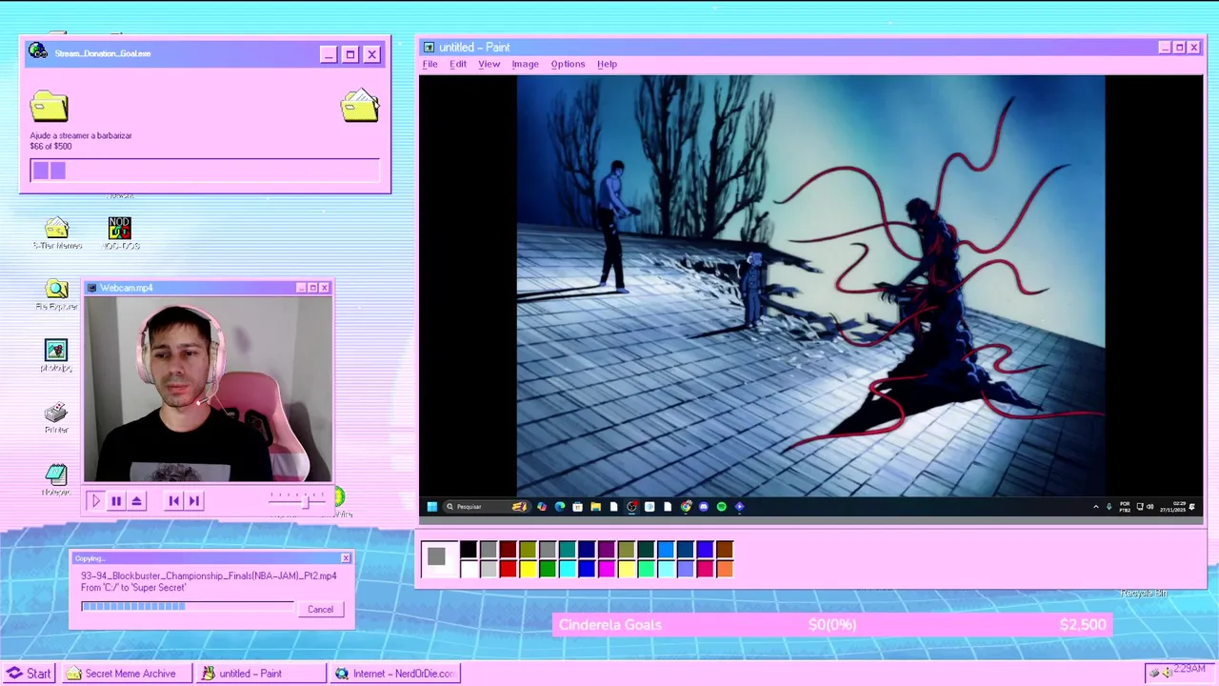Open Copilot icon in the inner taskbar
The height and width of the screenshot is (686, 1219).
click(x=542, y=507)
